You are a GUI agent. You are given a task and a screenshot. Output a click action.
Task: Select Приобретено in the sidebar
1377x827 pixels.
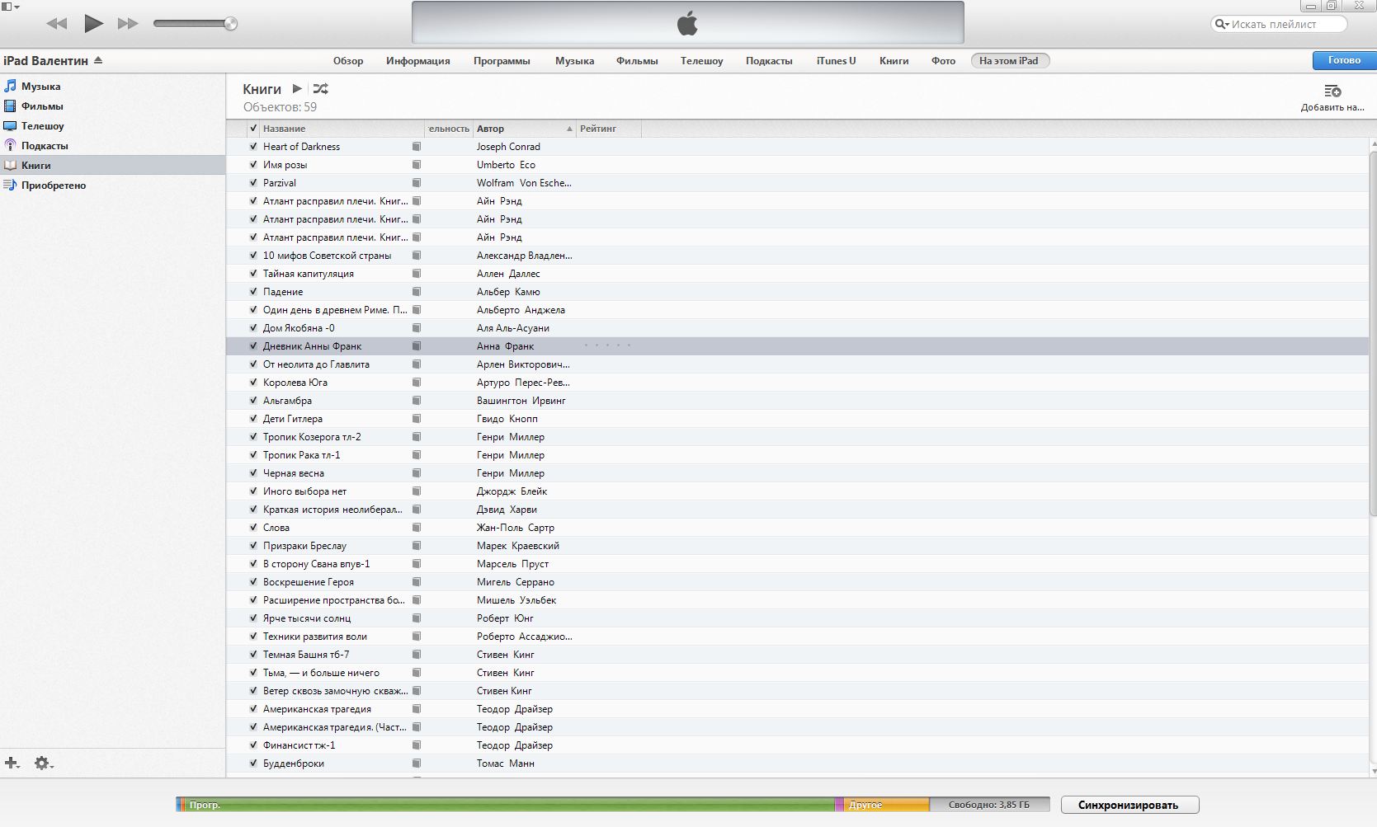click(x=112, y=185)
